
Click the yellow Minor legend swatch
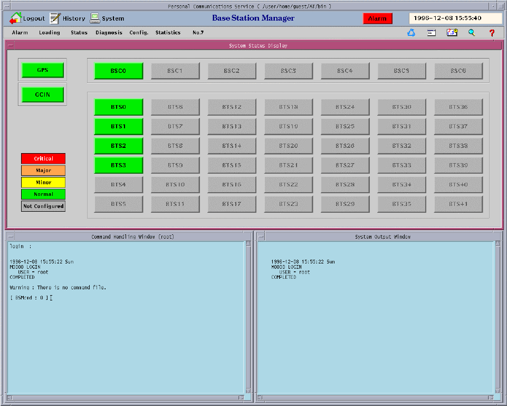(x=43, y=183)
